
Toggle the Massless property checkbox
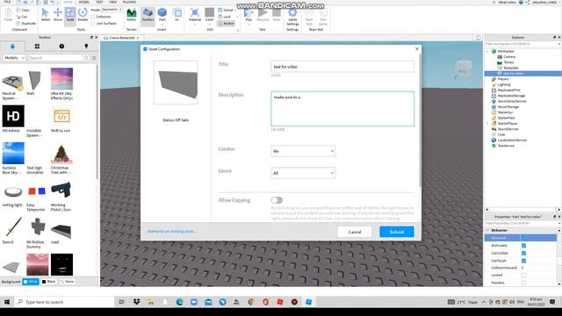523,283
